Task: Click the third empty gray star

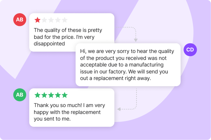Action: tap(51, 20)
